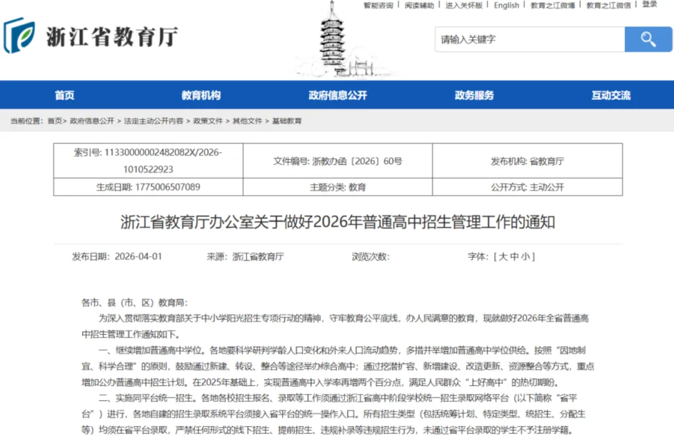Switch site language to English

[506, 5]
